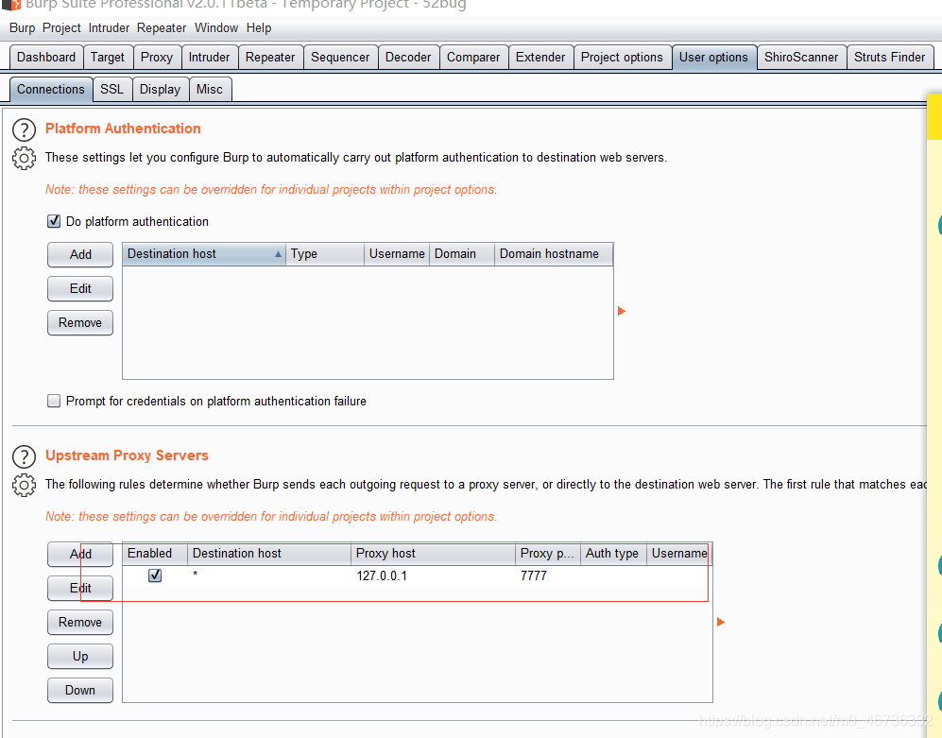
Task: Click Domain column header
Action: [x=461, y=253]
